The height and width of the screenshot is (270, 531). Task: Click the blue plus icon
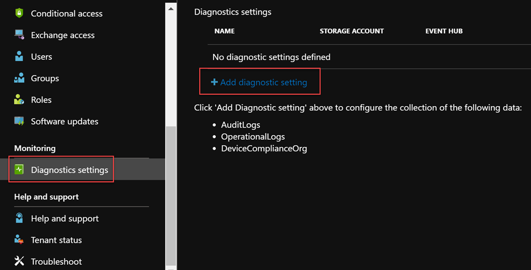[214, 82]
